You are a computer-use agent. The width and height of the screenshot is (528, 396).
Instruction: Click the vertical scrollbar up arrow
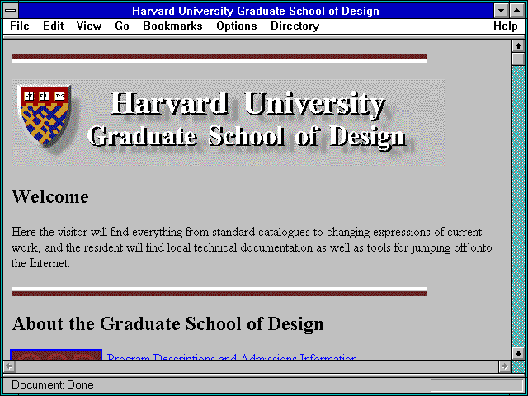pyautogui.click(x=518, y=46)
